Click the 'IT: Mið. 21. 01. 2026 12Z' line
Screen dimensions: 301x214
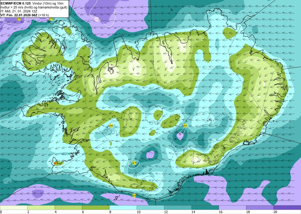[x=19, y=11]
